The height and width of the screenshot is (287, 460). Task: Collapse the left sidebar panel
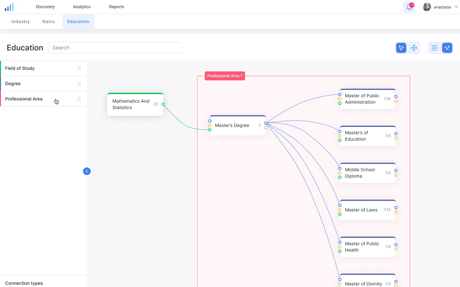87,171
